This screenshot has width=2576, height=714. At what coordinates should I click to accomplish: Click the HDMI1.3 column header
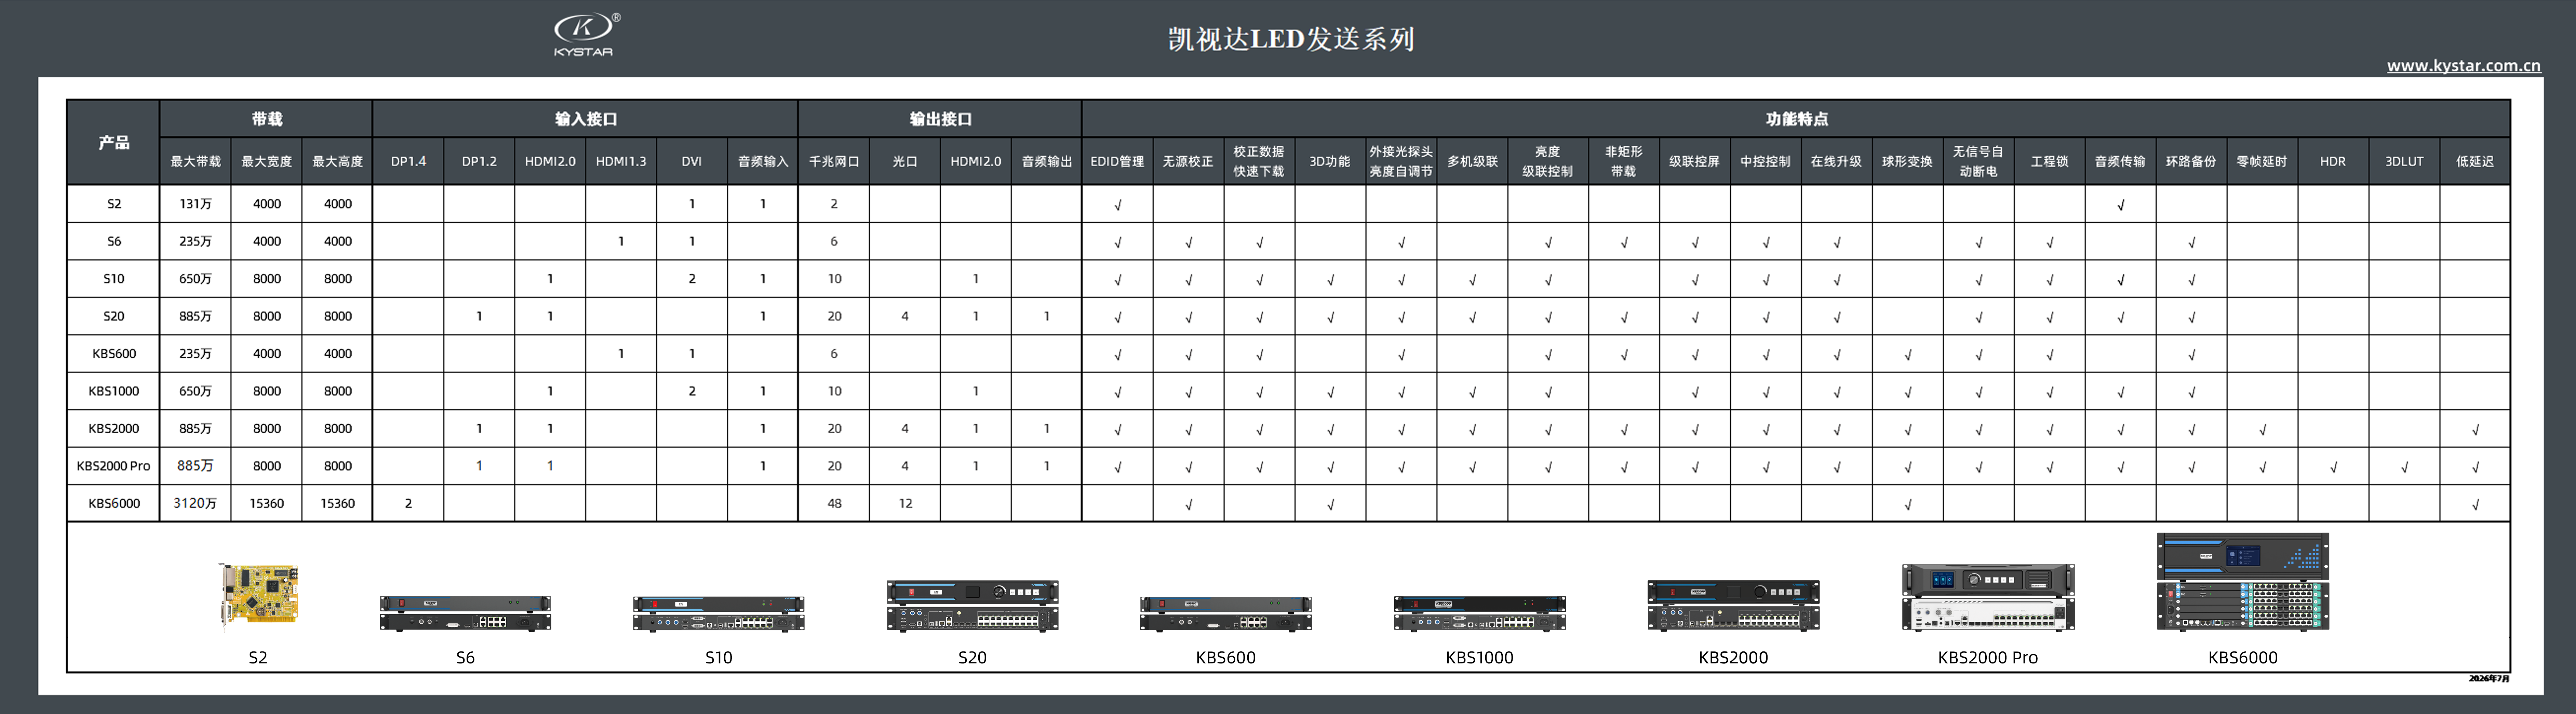(621, 161)
